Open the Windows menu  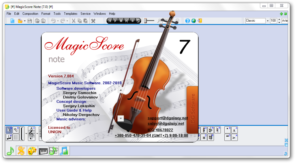100,14
